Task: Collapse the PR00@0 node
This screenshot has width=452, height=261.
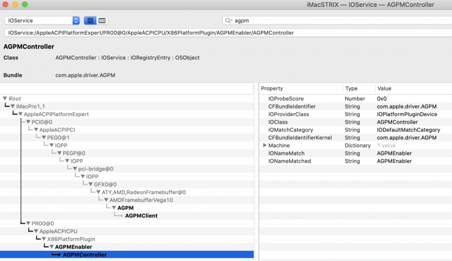Action: coord(28,223)
